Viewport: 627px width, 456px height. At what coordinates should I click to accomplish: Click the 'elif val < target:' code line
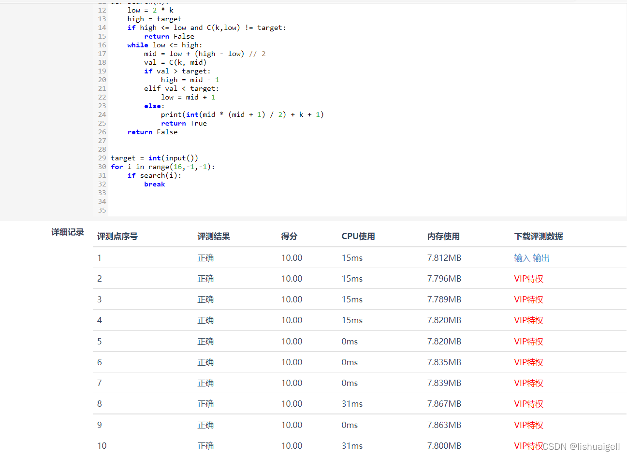[181, 88]
